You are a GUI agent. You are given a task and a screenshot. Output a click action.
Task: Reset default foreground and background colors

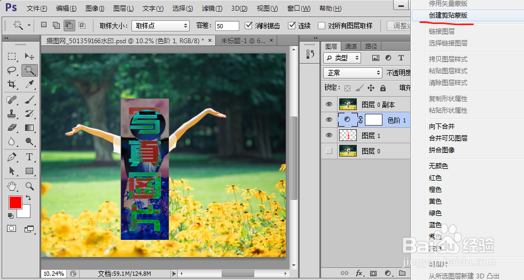pyautogui.click(x=11, y=216)
